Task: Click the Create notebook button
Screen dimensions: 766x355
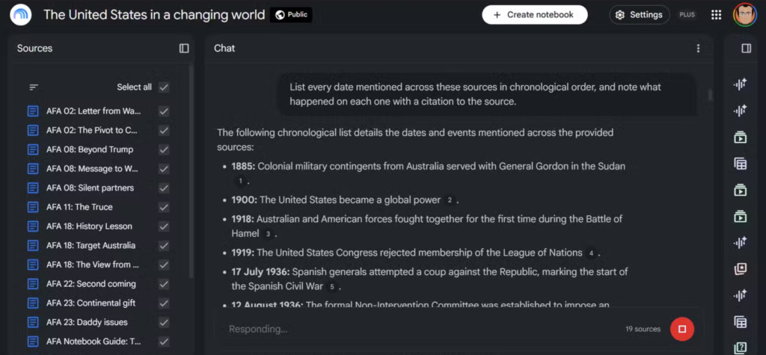Action: coord(534,15)
